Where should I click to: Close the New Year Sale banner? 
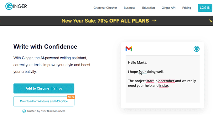pyautogui.click(x=210, y=21)
